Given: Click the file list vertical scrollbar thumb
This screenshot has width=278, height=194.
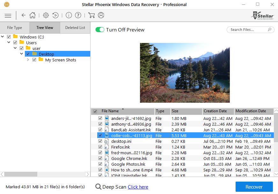Looking at the screenshot, I should tap(276, 127).
